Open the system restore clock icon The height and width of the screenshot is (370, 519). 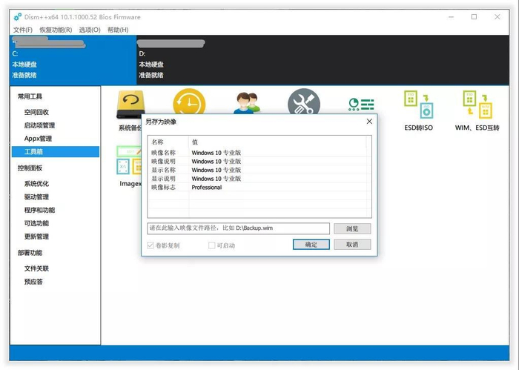click(x=189, y=102)
